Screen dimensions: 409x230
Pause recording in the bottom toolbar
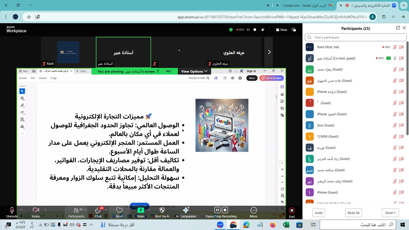tap(217, 210)
